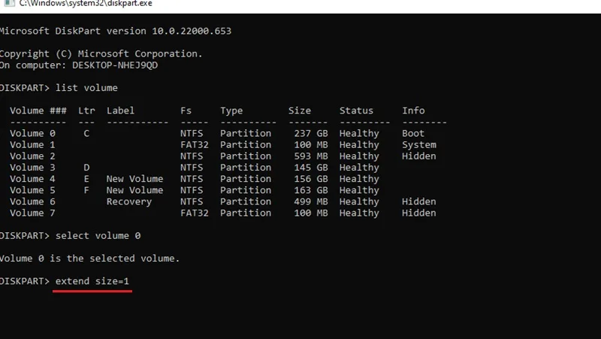The image size is (601, 339).
Task: Click the 'list volume' command text
Action: pos(86,88)
